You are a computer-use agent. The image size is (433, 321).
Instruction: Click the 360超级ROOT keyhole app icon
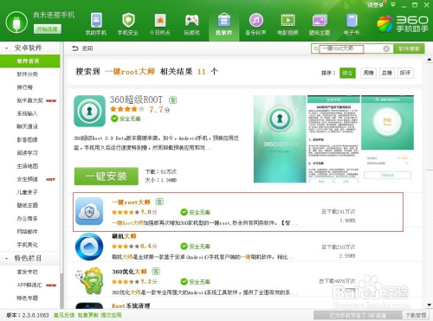pos(89,111)
